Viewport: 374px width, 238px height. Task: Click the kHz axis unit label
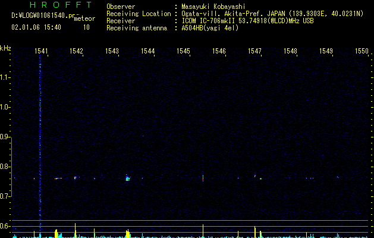[x=5, y=48]
